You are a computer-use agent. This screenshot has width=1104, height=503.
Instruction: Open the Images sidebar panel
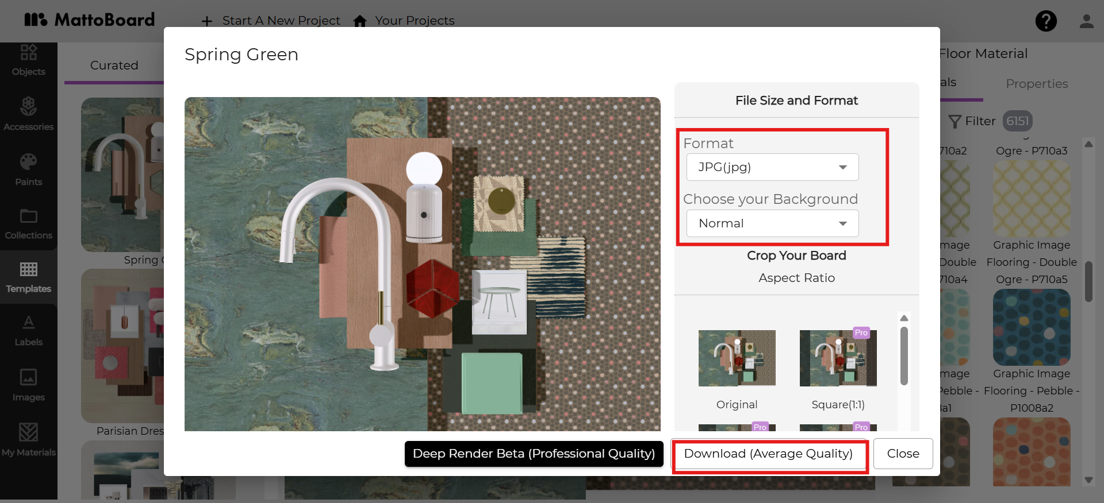(x=28, y=385)
